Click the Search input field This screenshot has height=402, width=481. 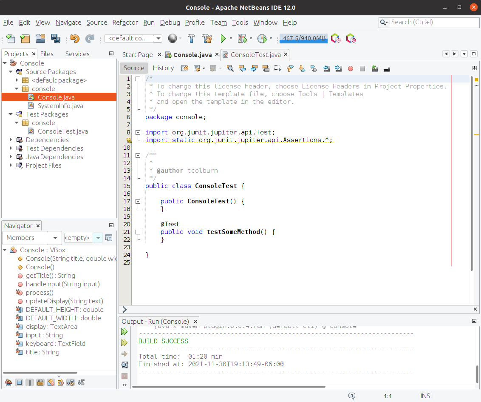pos(431,22)
